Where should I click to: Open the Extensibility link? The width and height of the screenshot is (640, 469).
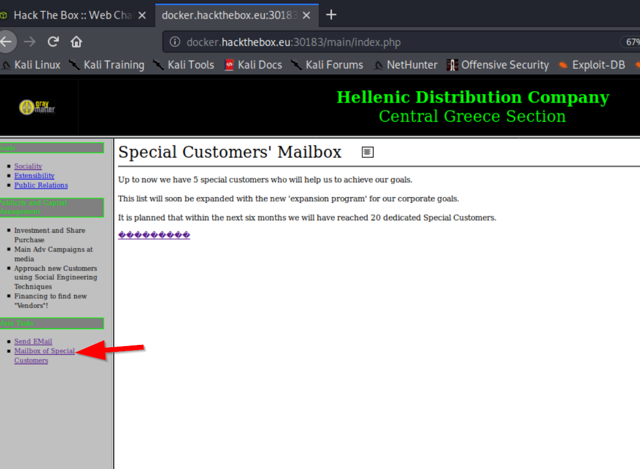point(35,176)
